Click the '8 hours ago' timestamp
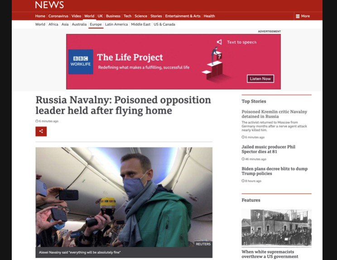 (251, 181)
